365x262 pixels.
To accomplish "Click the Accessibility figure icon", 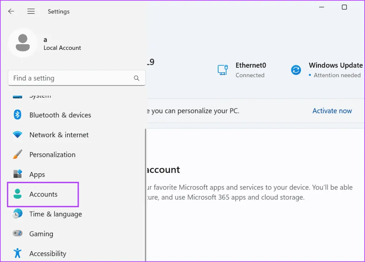I will click(x=17, y=253).
